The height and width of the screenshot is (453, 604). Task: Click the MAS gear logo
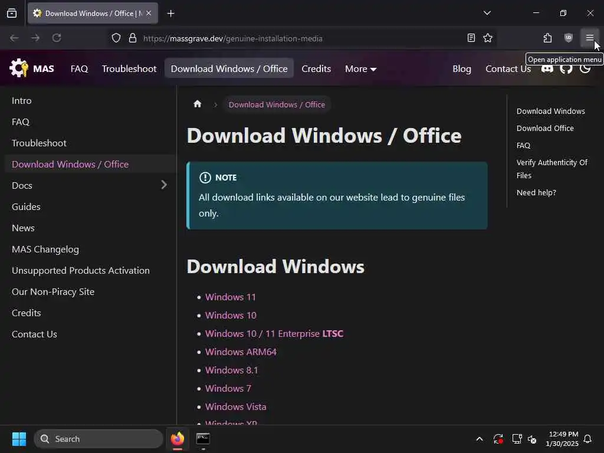point(19,68)
